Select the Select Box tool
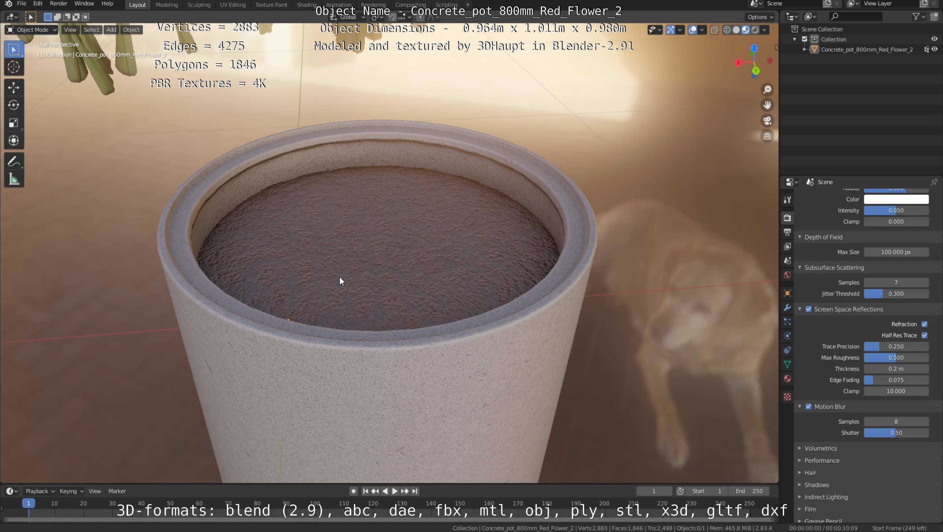The image size is (943, 532). 14,50
